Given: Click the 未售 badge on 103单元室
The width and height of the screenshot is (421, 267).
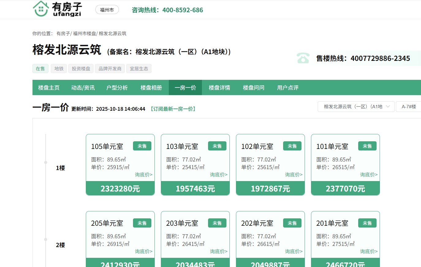Looking at the screenshot, I should [217, 146].
